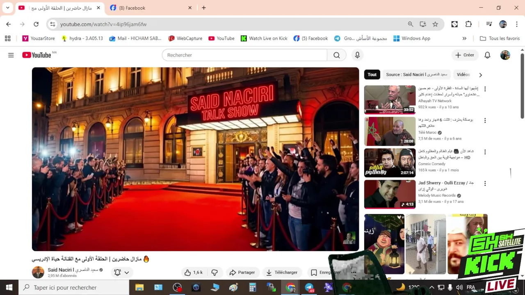
Task: Open the 2:07:14 Comnix Comedy film thumbnail
Action: [390, 163]
